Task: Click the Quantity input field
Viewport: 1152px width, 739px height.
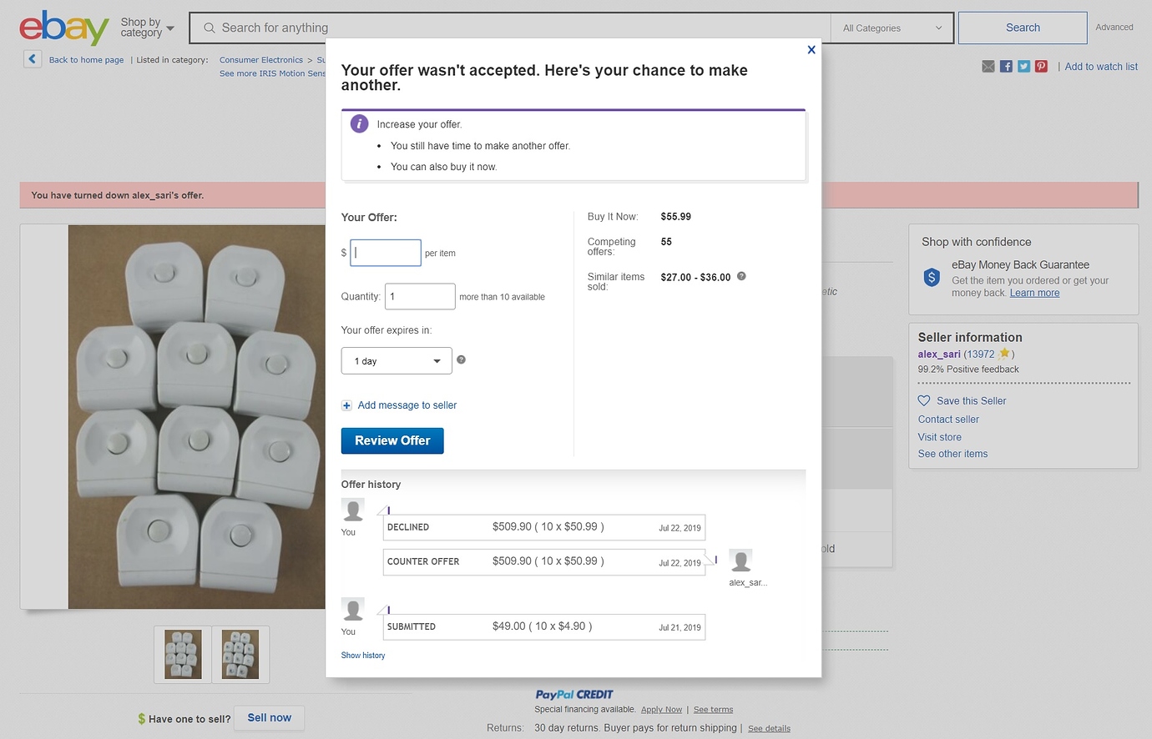Action: tap(419, 296)
